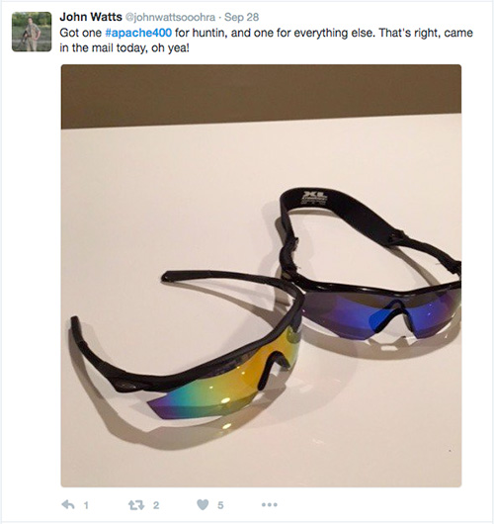Click the XL logo on the black strap

(314, 197)
